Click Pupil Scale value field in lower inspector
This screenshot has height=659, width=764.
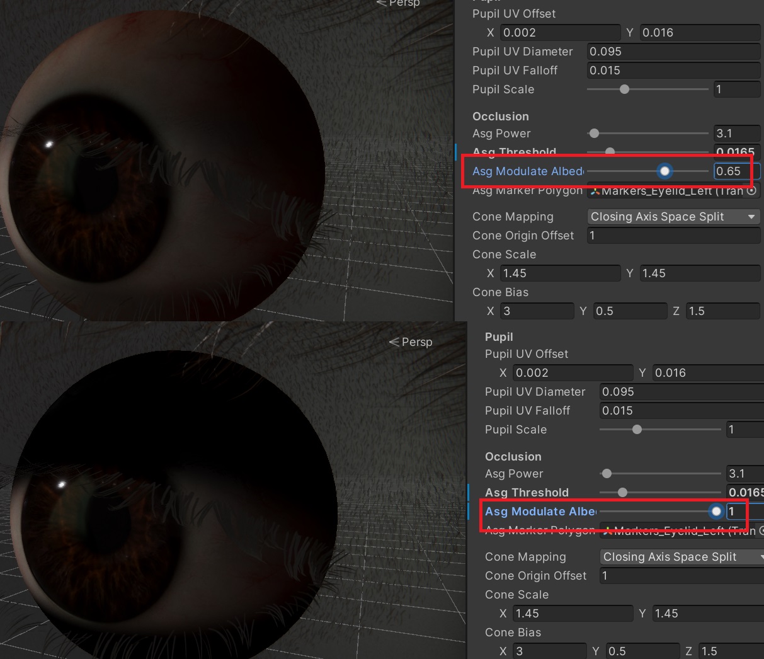click(x=745, y=430)
